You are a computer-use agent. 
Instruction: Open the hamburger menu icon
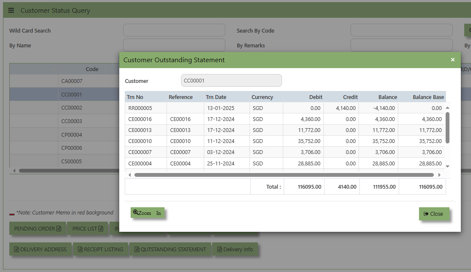click(x=11, y=11)
